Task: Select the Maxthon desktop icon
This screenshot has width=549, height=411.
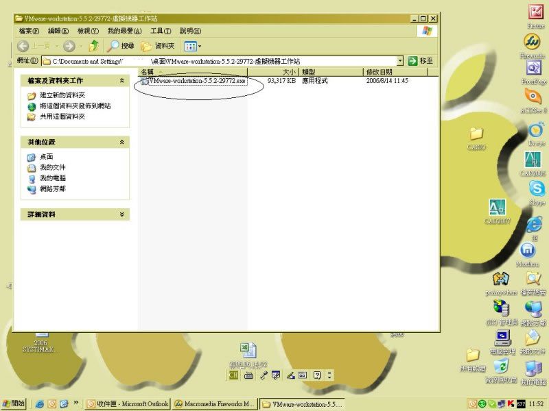Action: (x=528, y=250)
